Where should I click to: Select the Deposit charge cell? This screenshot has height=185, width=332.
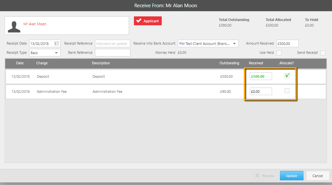click(43, 76)
